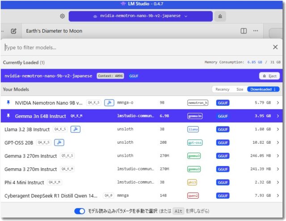This screenshot has height=221, width=286.
Task: Toggle manual model load parameters switch
Action: [80, 211]
